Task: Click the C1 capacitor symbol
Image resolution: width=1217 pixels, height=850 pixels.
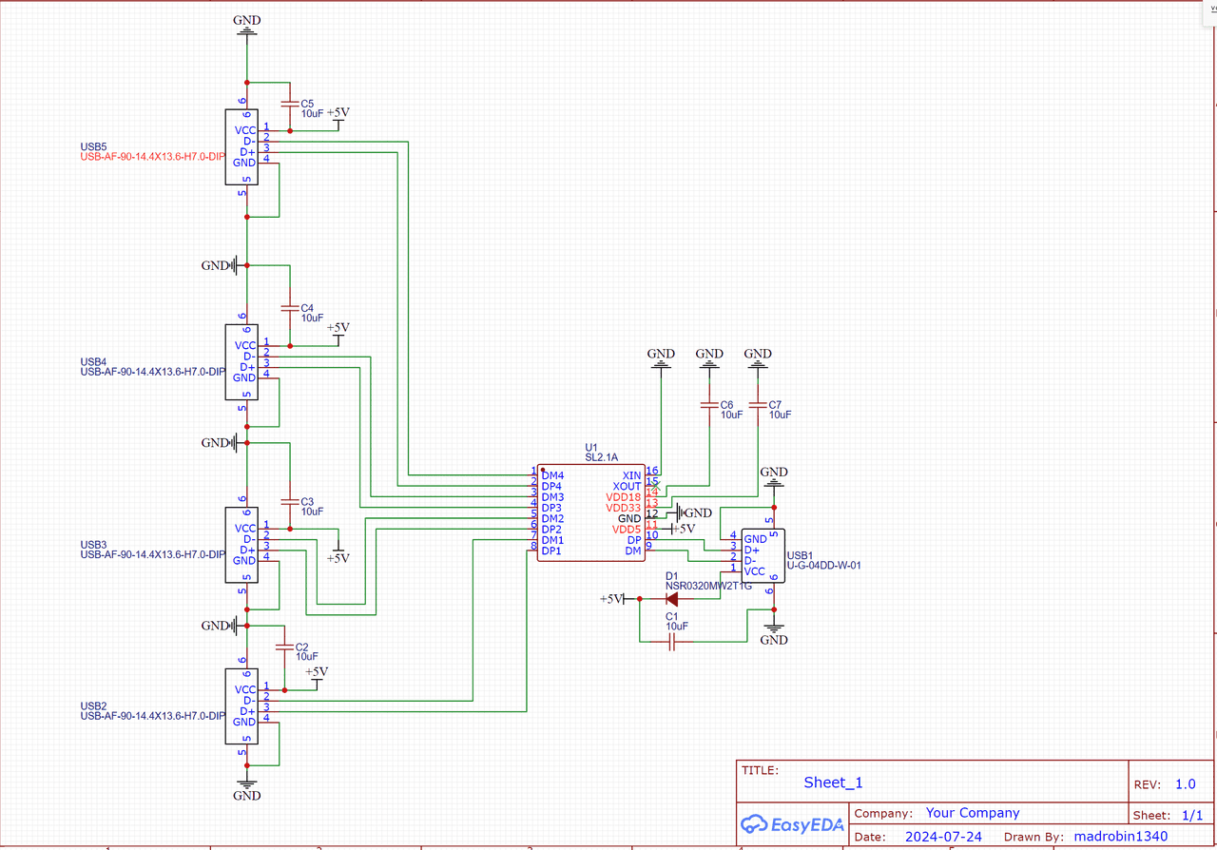Action: [x=672, y=644]
